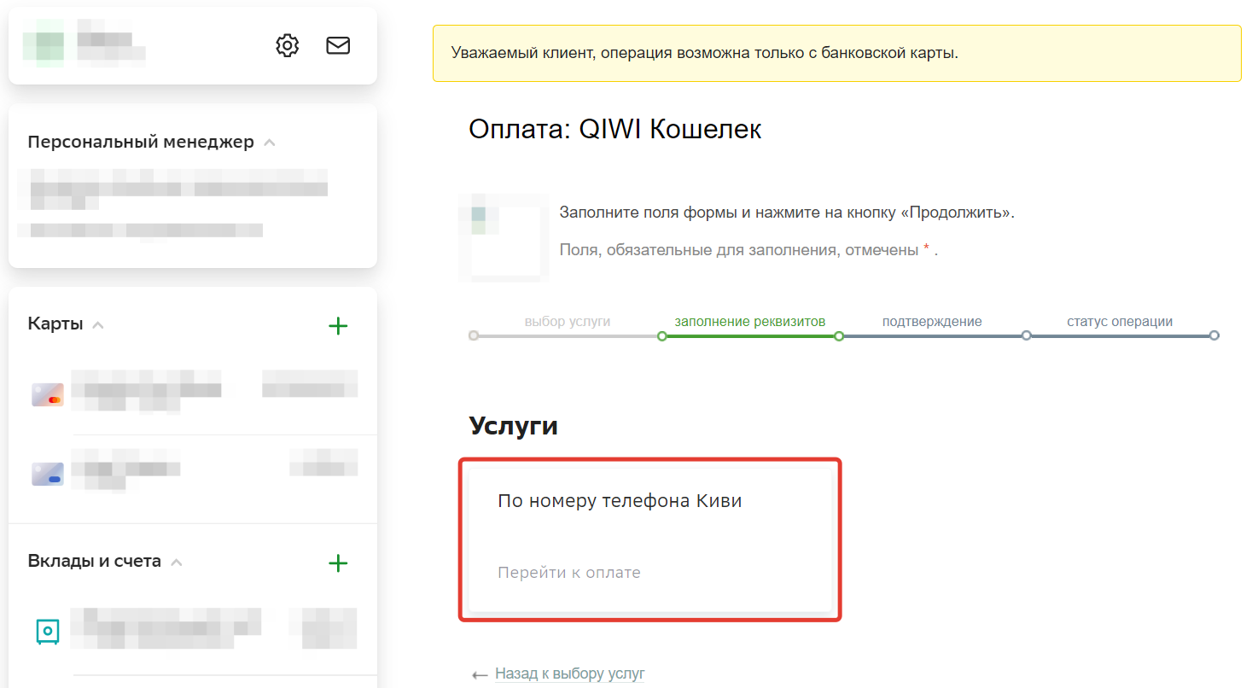Collapse the Карты section chevron
Image resolution: width=1252 pixels, height=688 pixels.
tap(98, 325)
